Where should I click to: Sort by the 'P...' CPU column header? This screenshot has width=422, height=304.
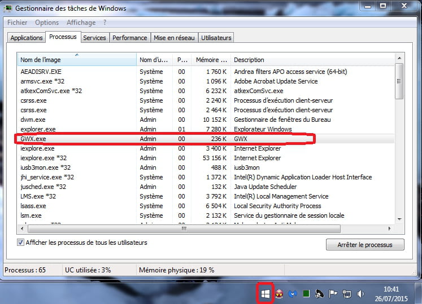tap(182, 60)
